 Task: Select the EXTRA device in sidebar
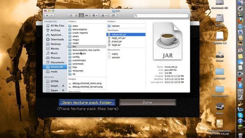[x=52, y=81]
